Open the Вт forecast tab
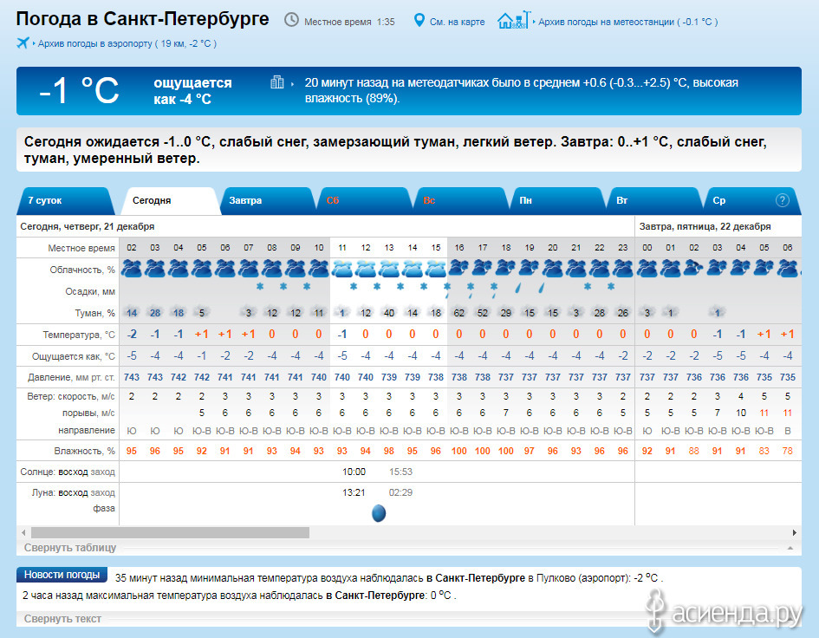Screen dimensions: 819x638 (x=654, y=200)
